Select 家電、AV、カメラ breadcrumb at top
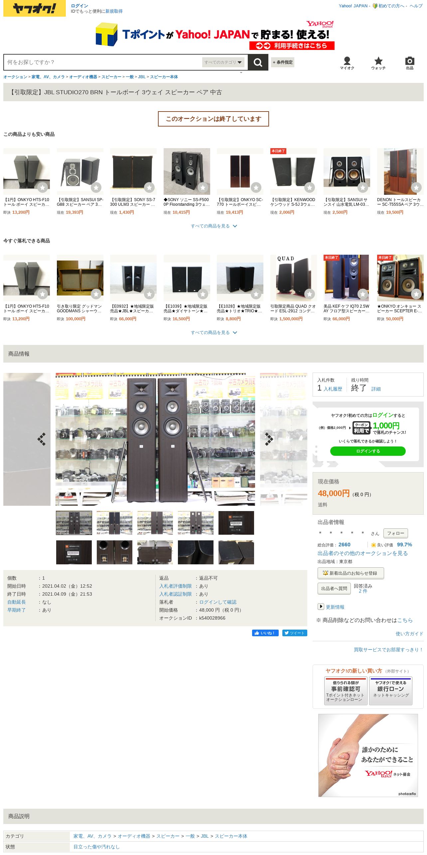Image resolution: width=427 pixels, height=855 pixels. (48, 77)
